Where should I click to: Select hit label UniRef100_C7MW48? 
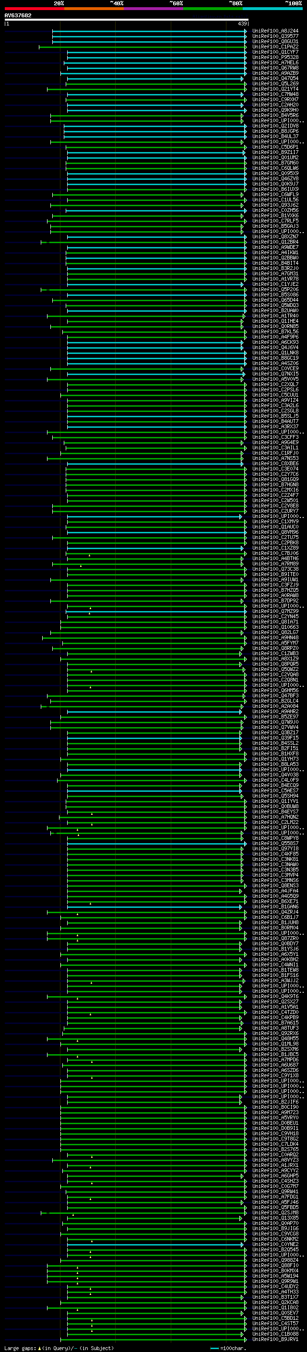tap(275, 94)
